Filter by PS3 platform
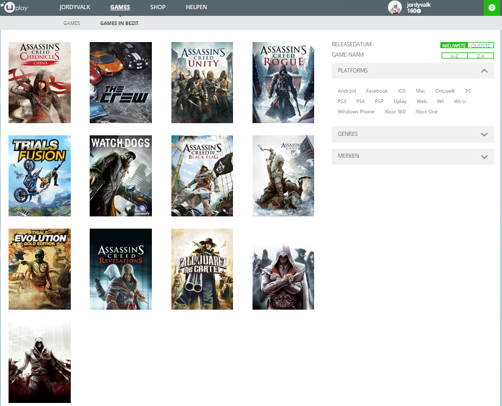The height and width of the screenshot is (406, 502). coord(342,101)
